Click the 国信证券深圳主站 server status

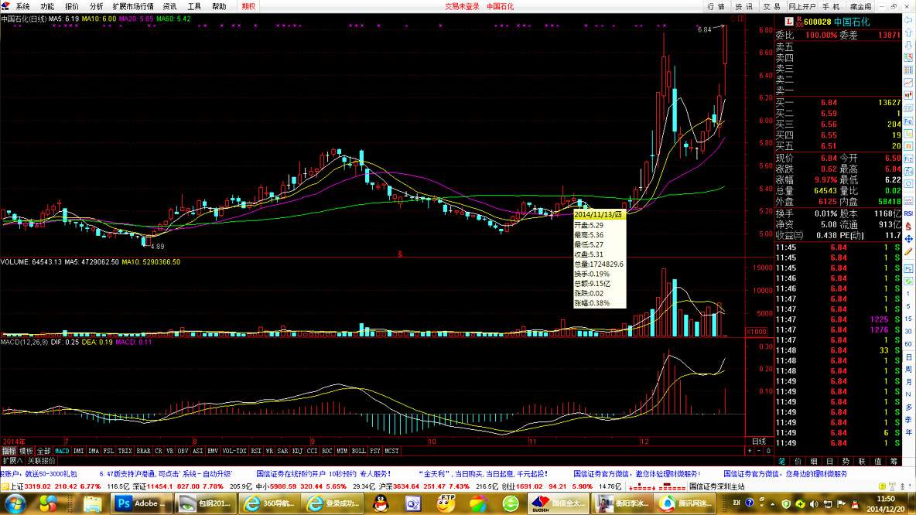point(717,486)
